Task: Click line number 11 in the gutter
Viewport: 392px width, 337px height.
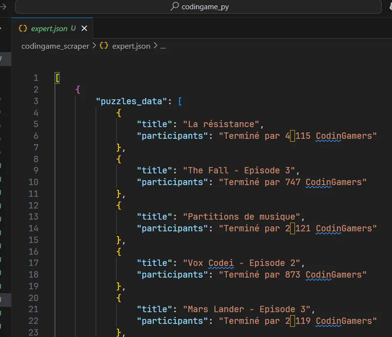Action: click(x=34, y=194)
